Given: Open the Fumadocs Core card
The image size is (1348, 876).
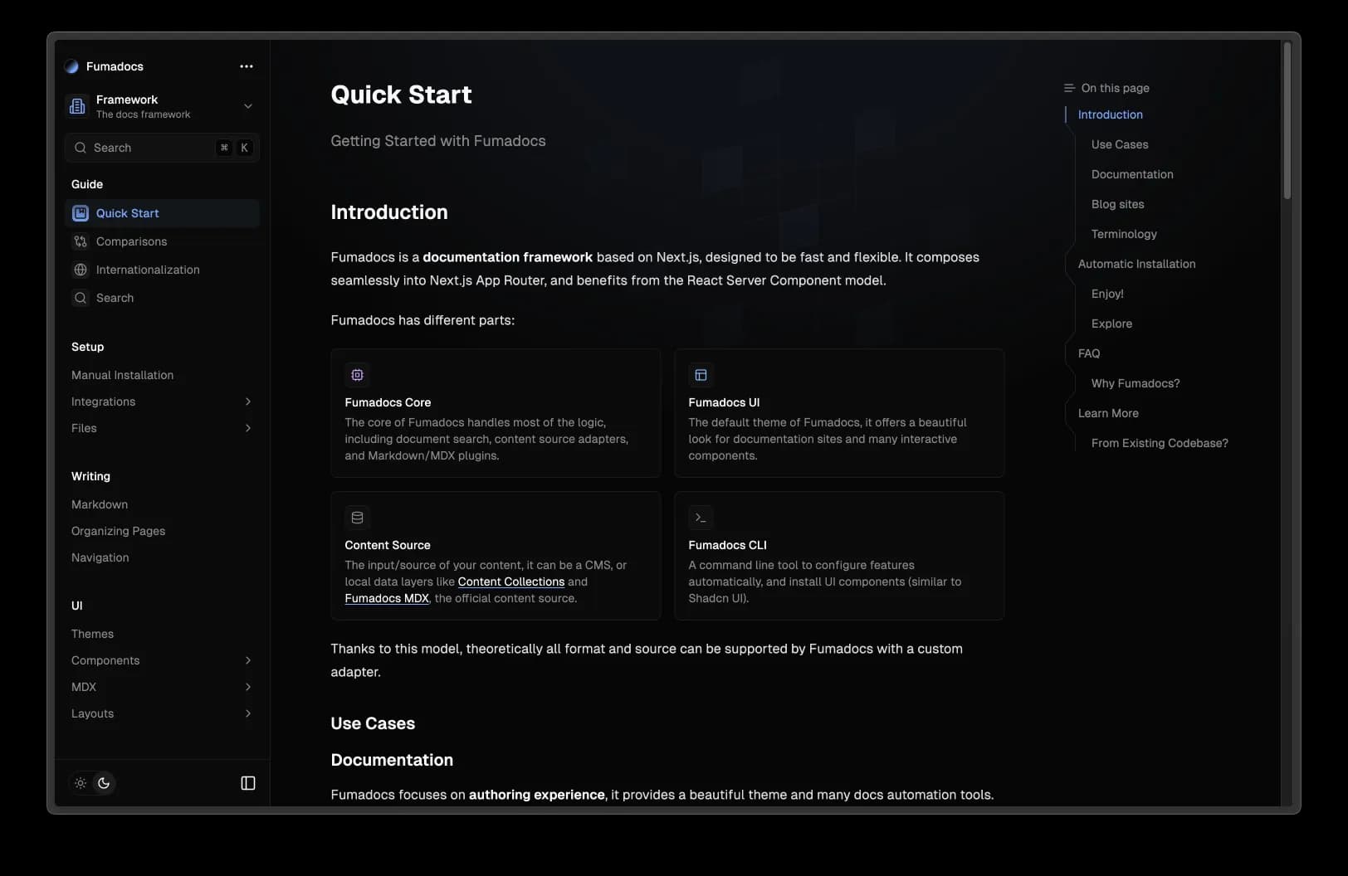Looking at the screenshot, I should click(496, 413).
